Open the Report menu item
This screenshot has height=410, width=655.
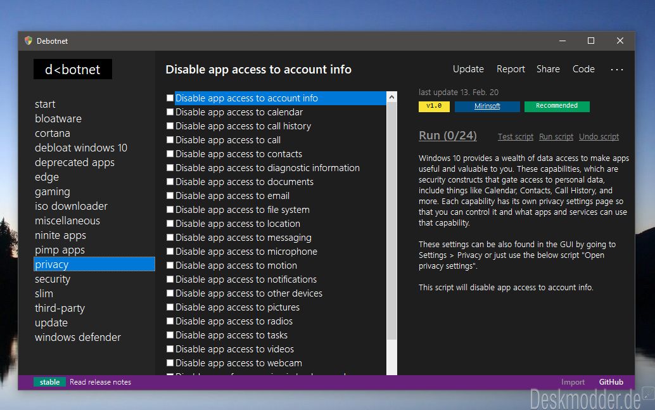511,69
